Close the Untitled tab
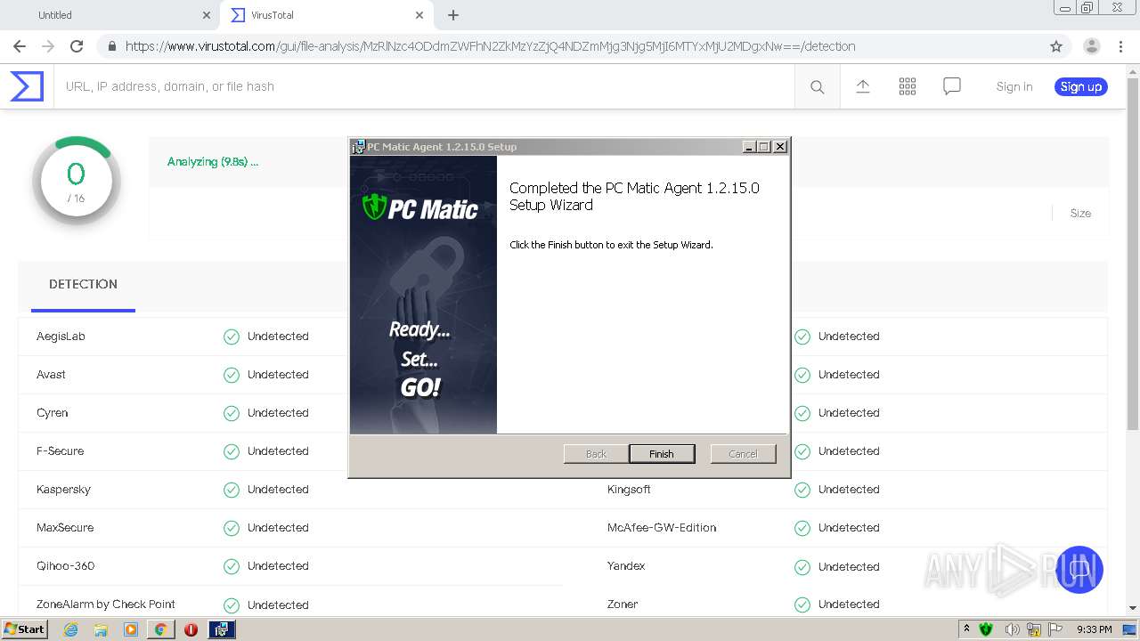This screenshot has width=1140, height=641. coord(207,15)
